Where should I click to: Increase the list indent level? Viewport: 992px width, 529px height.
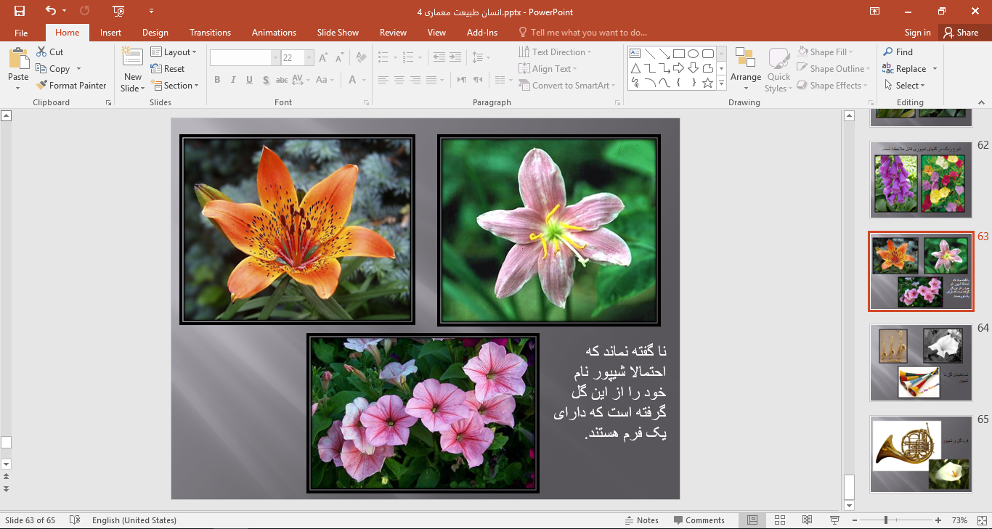click(455, 57)
